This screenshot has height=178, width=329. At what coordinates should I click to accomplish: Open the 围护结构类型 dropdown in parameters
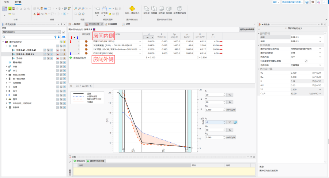[x=320, y=53]
